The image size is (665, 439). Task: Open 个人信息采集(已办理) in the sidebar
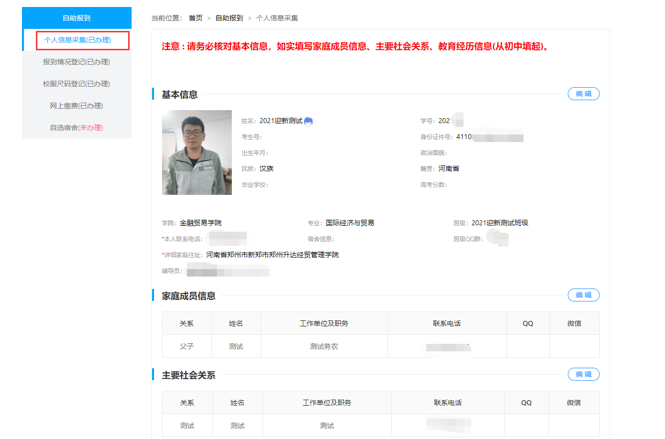[x=77, y=40]
